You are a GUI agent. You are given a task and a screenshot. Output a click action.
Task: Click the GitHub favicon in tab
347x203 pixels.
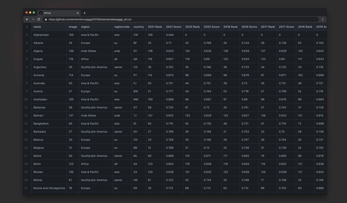click(41, 13)
